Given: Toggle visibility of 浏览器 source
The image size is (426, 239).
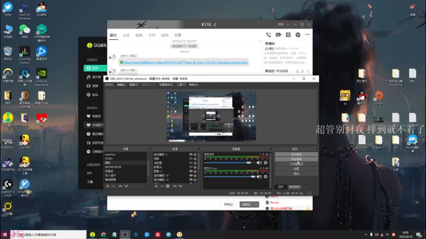Looking at the screenshot, I should (x=191, y=163).
